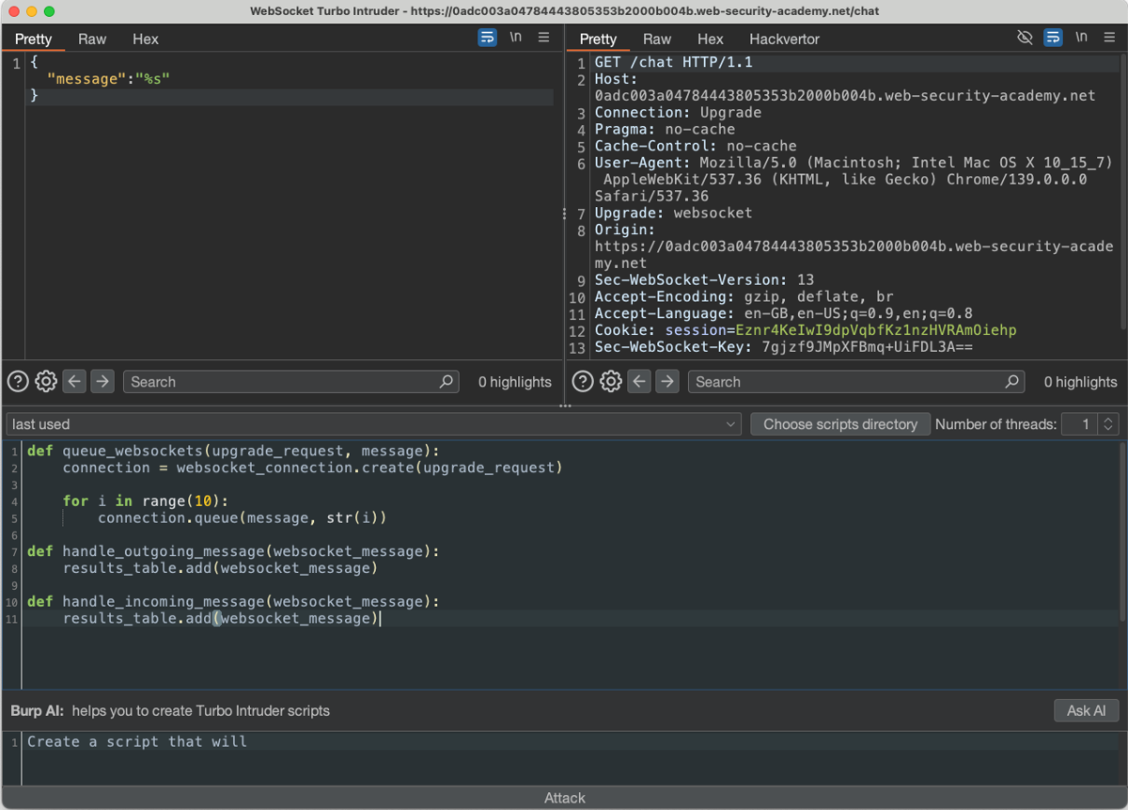Viewport: 1128px width, 810px height.
Task: Switch to Hackvertor tab
Action: pyautogui.click(x=784, y=39)
